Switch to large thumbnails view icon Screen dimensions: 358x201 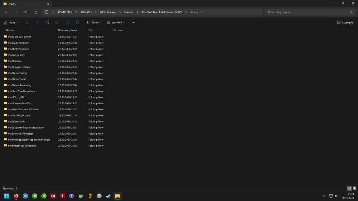354,188
